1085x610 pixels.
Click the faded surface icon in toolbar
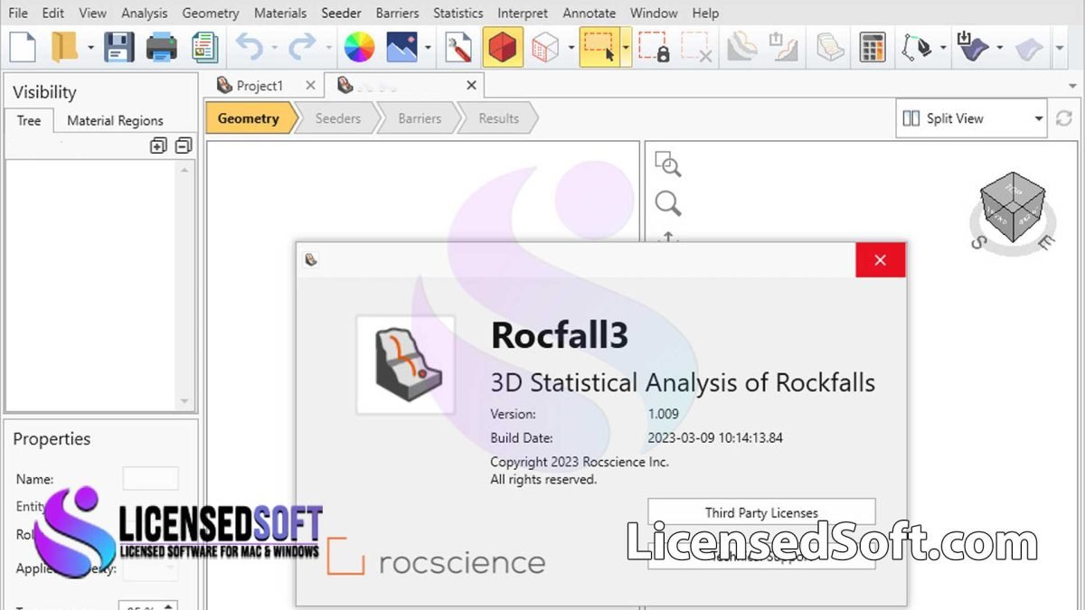1029,47
